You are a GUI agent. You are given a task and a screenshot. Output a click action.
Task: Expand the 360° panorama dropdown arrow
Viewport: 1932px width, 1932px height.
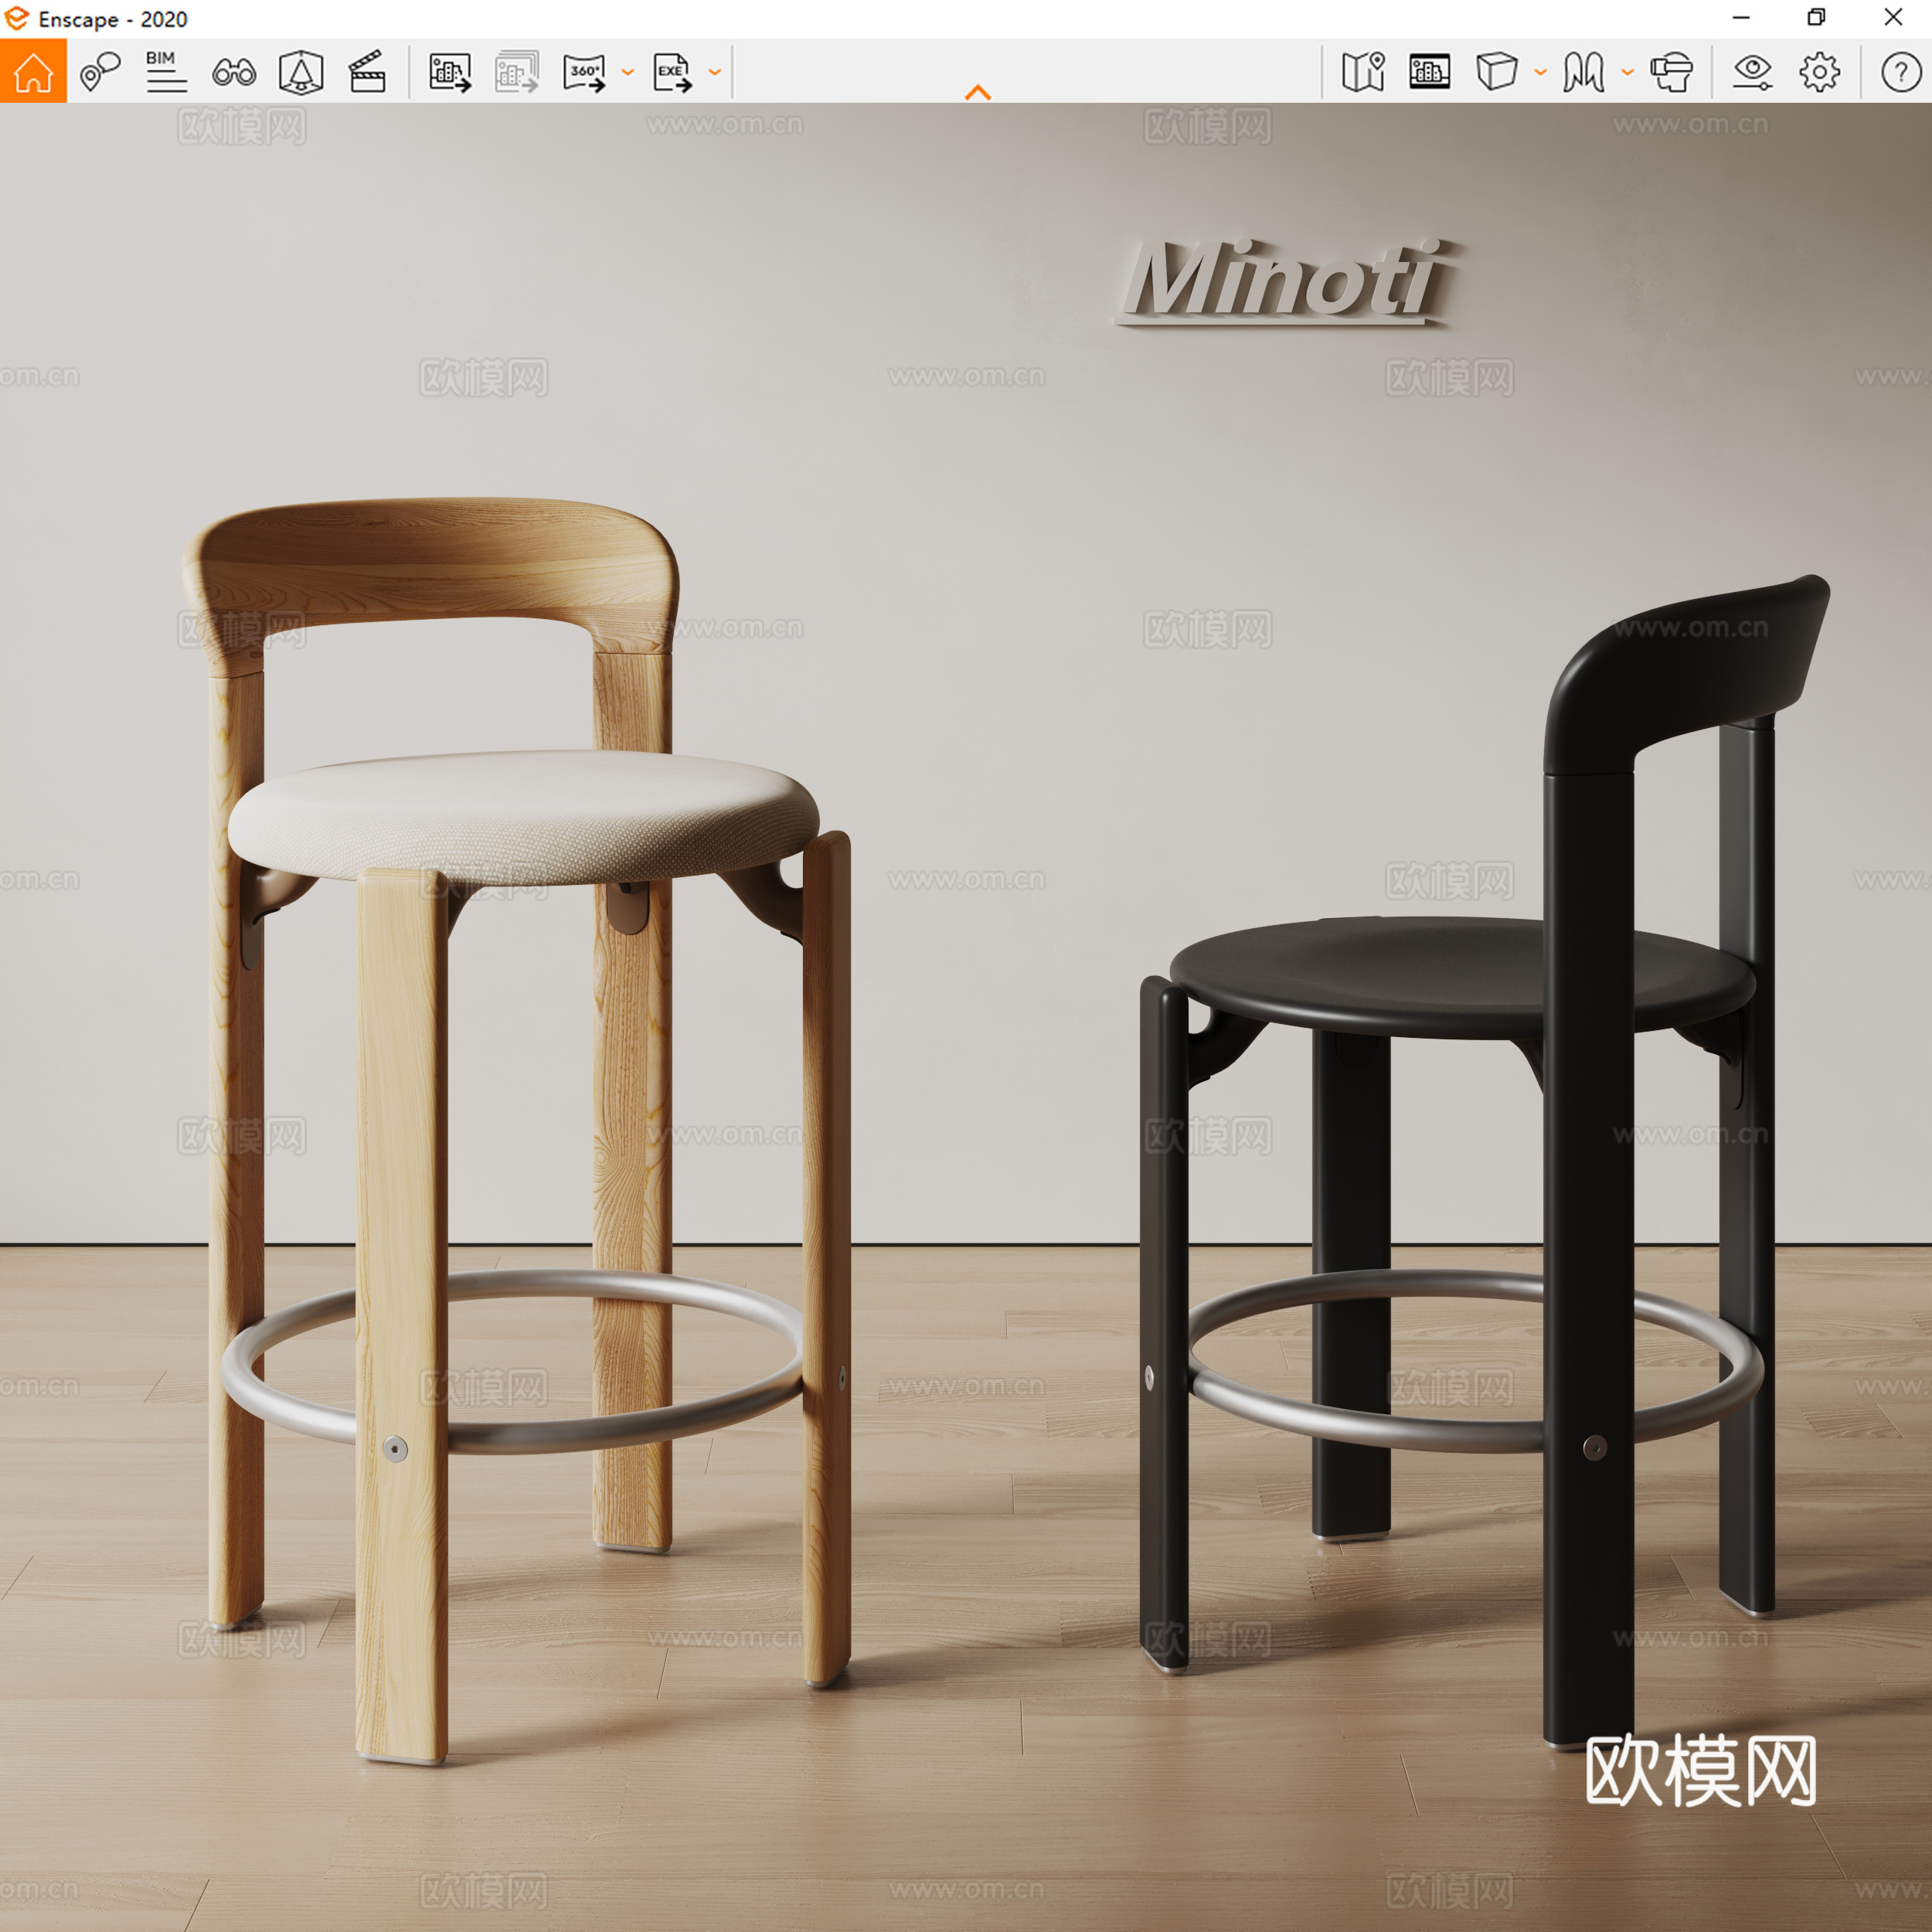628,72
